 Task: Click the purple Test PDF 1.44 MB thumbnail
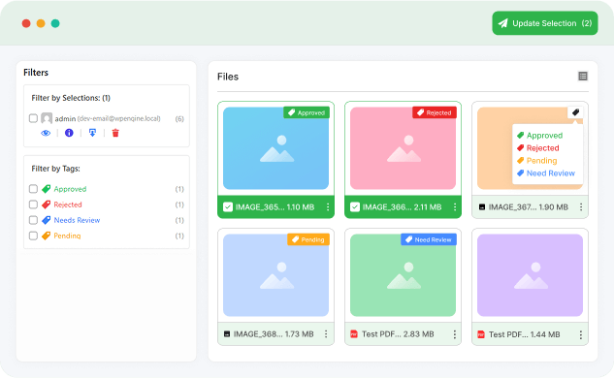click(x=530, y=275)
